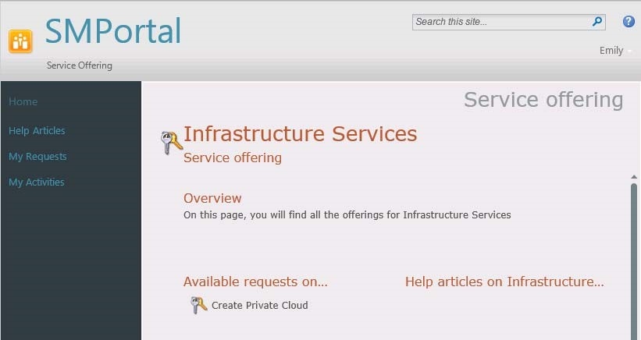Click the orange SMPortal site logo icon
The width and height of the screenshot is (641, 340).
tap(20, 41)
